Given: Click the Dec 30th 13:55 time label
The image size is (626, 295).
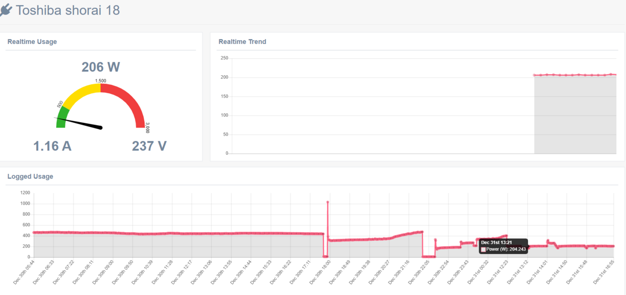Looking at the screenshot, I should pyautogui.click(x=222, y=273).
